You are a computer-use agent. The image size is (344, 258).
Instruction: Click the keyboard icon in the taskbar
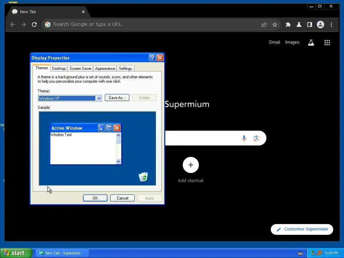point(300,253)
